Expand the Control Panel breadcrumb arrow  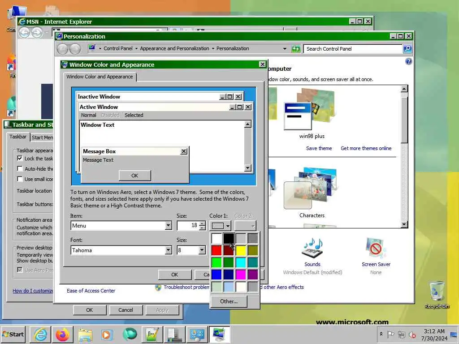pyautogui.click(x=136, y=48)
